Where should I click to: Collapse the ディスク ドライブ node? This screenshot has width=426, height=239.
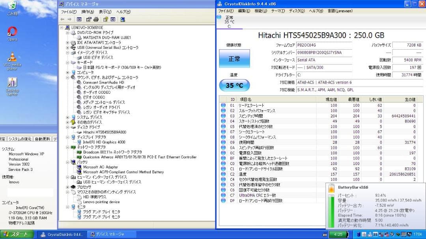68,128
